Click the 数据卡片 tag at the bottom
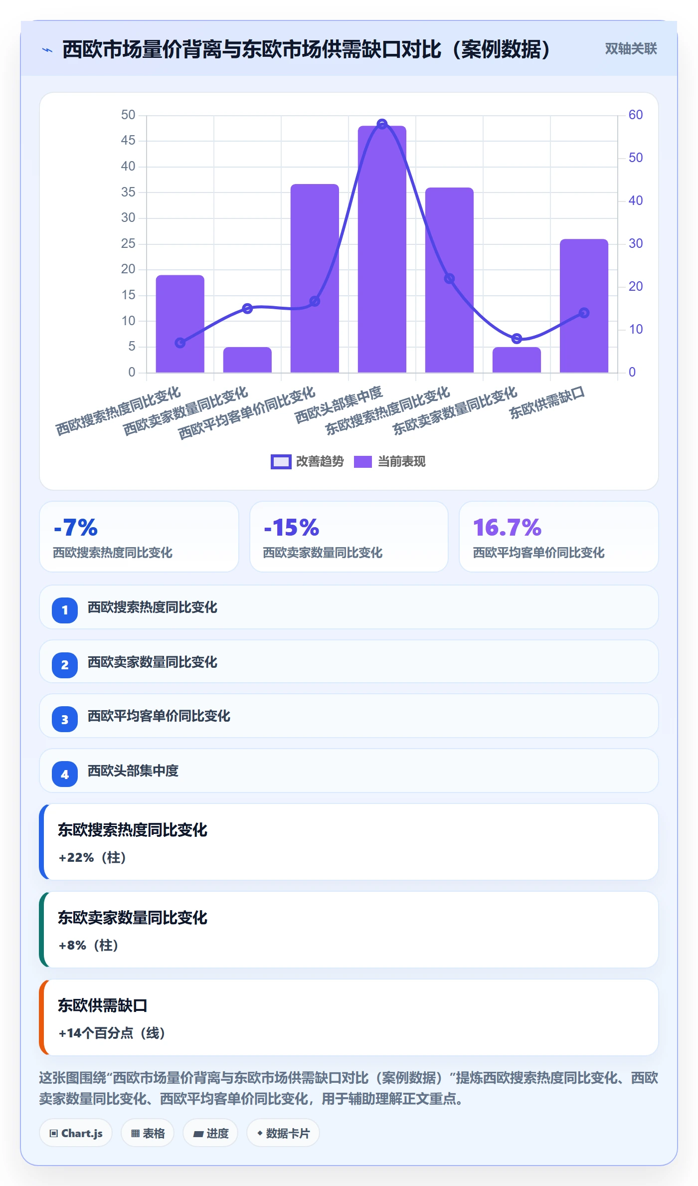The width and height of the screenshot is (698, 1186). point(283,1133)
